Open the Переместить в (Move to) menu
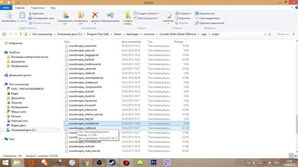This screenshot has width=298, height=167. [65, 18]
